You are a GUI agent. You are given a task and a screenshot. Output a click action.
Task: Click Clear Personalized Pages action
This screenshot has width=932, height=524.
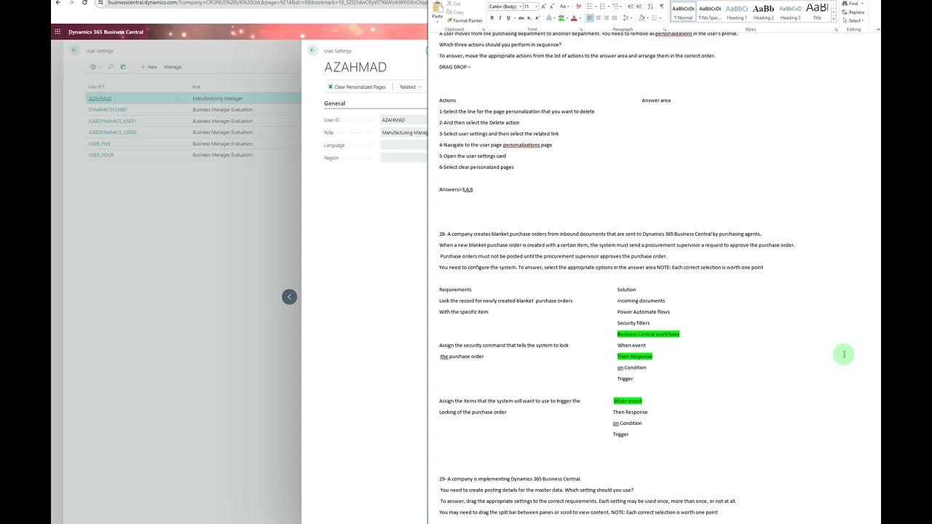[x=357, y=87]
